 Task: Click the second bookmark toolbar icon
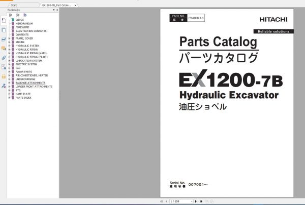tap(18, 15)
